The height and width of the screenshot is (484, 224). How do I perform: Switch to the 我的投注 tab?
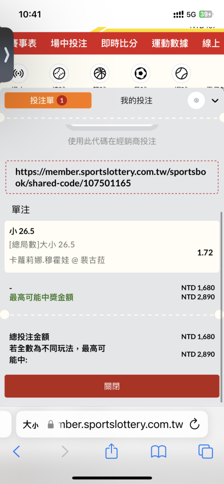[136, 100]
